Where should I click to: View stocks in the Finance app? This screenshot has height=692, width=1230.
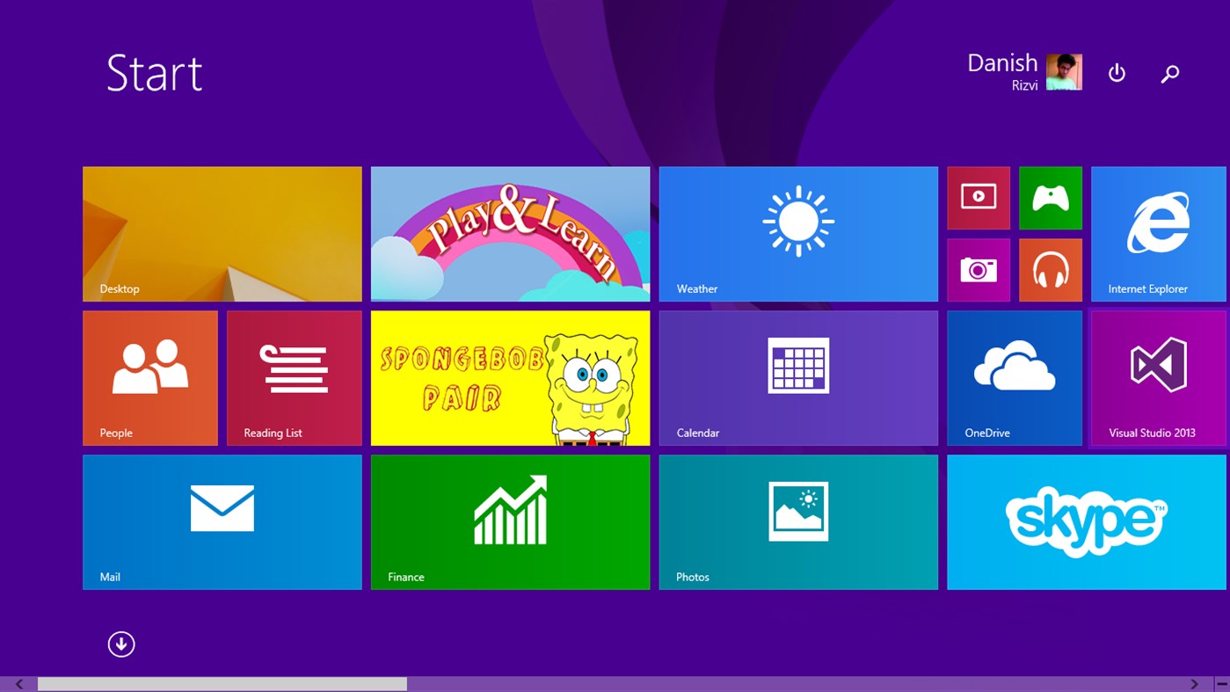[x=510, y=521]
